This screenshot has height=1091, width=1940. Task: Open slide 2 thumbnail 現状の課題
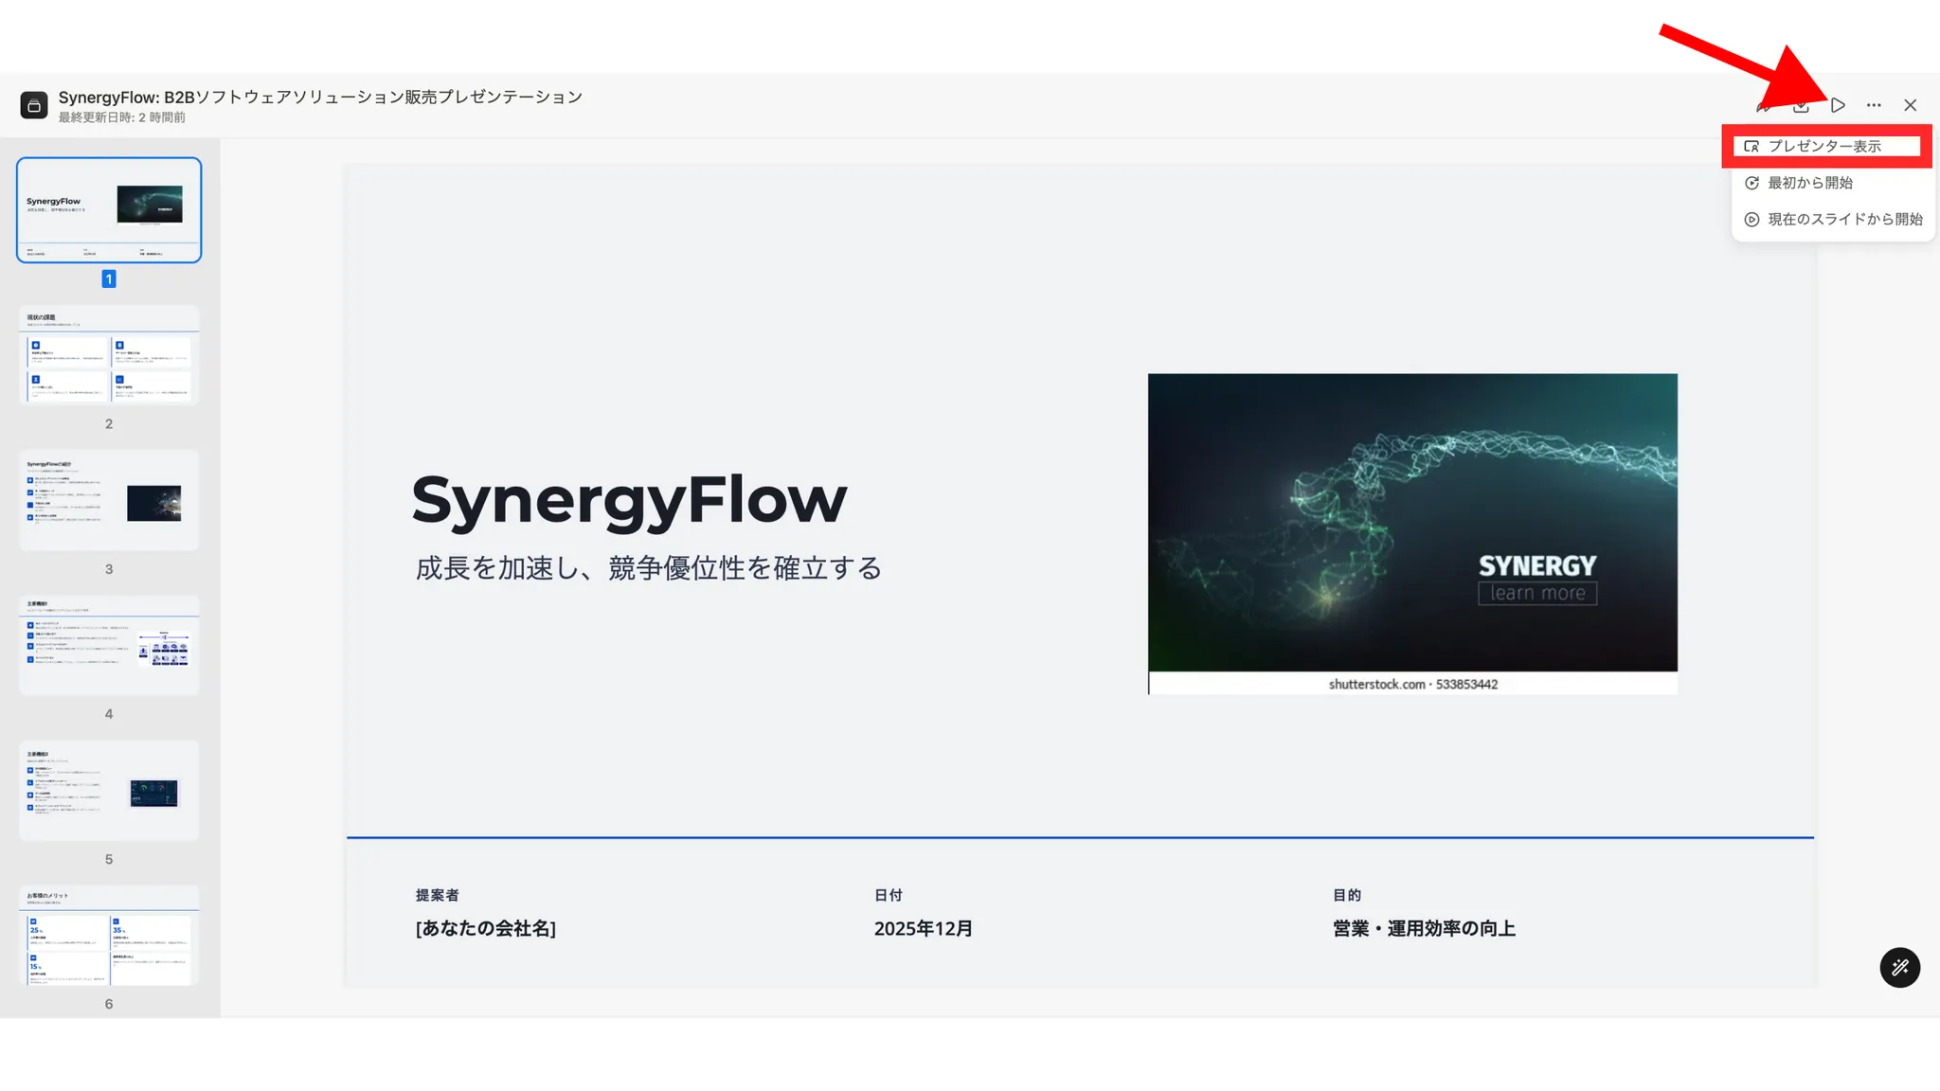point(109,355)
